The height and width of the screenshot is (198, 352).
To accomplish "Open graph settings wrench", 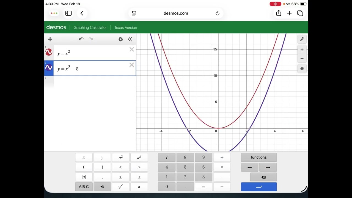I will tap(302, 39).
